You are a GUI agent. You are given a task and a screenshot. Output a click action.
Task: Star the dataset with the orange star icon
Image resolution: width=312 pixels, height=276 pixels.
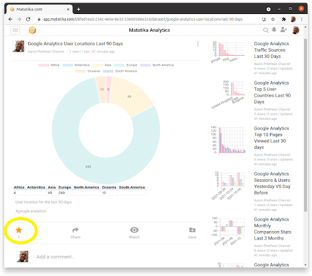click(19, 230)
